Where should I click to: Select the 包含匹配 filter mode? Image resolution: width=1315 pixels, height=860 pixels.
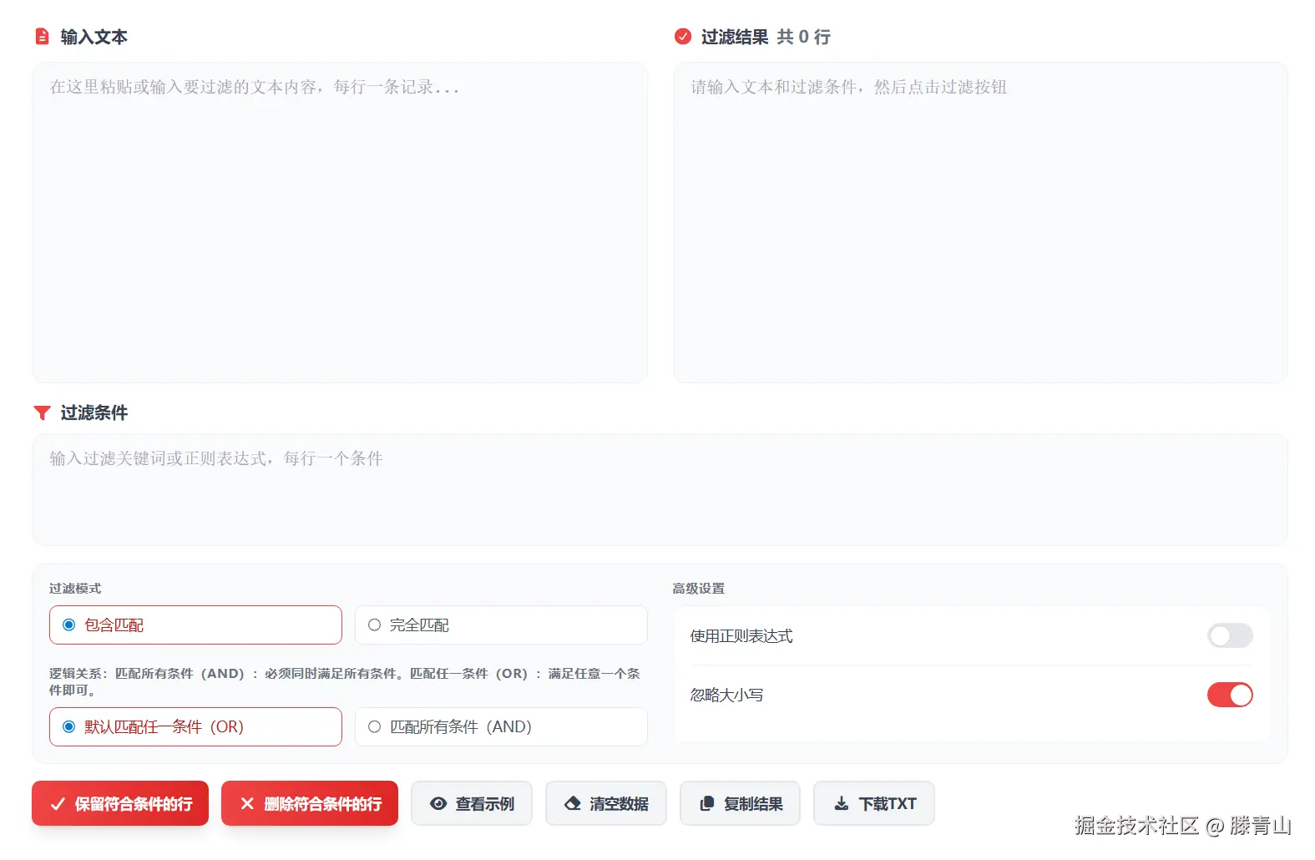click(195, 625)
